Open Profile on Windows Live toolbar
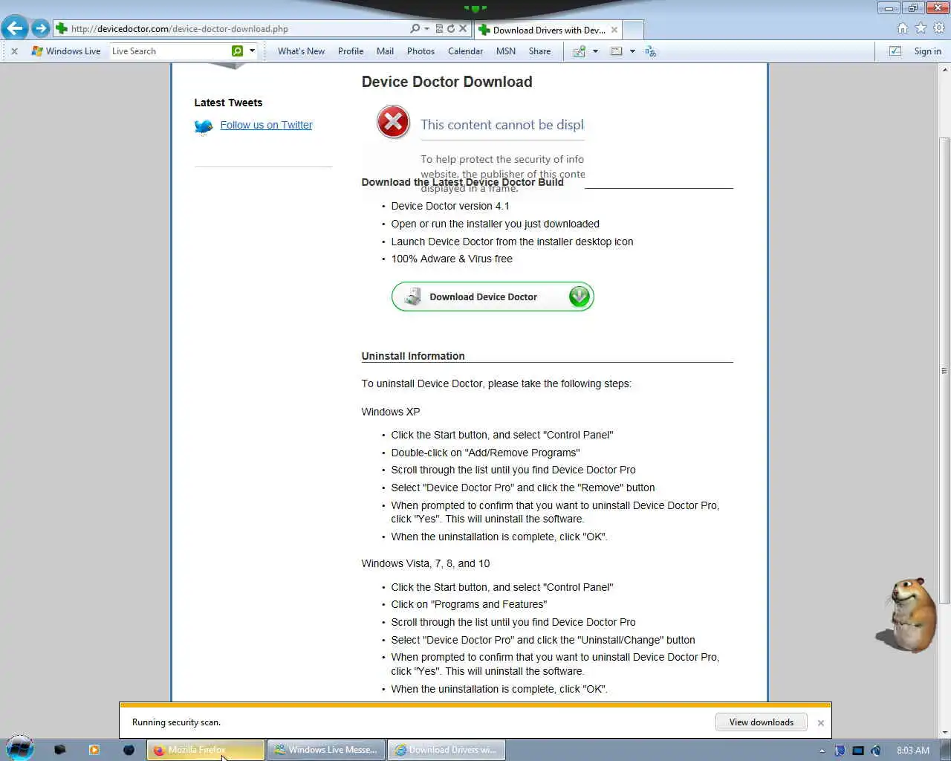Viewport: 951px width, 761px height. coord(351,51)
